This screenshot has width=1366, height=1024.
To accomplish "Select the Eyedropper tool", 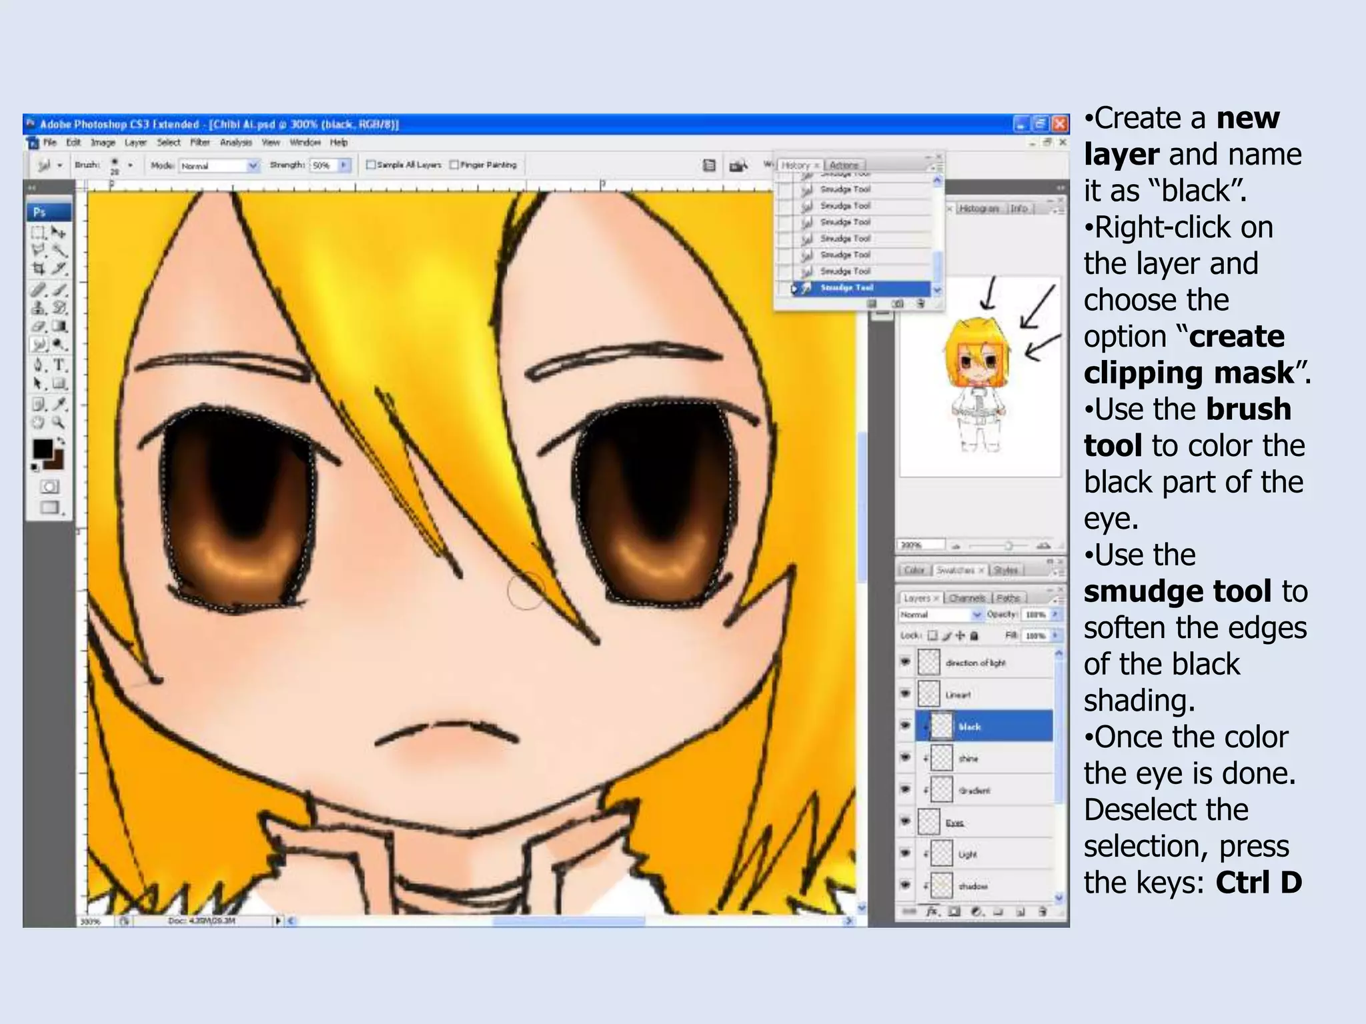I will coord(59,404).
